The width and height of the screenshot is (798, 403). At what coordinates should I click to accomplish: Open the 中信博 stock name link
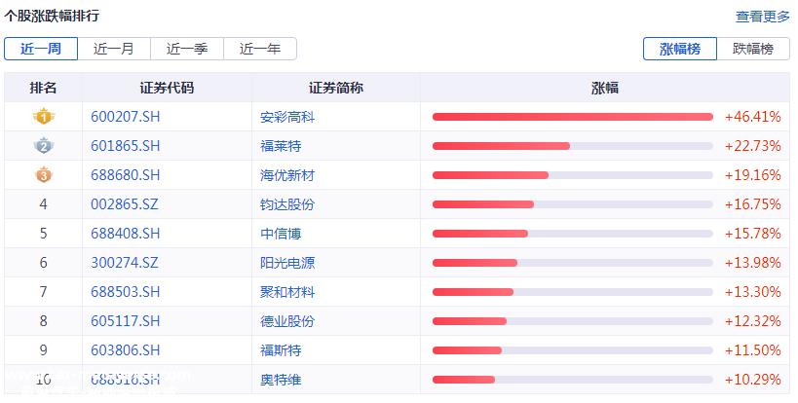tap(281, 234)
